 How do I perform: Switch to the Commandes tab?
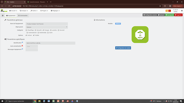point(23,16)
